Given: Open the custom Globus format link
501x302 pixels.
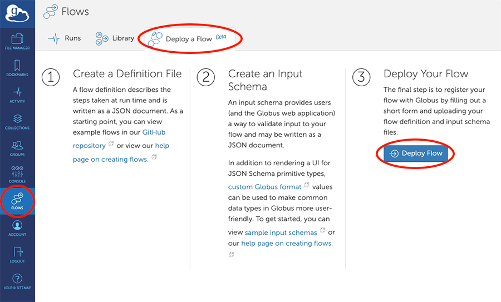Looking at the screenshot, I should [x=264, y=187].
